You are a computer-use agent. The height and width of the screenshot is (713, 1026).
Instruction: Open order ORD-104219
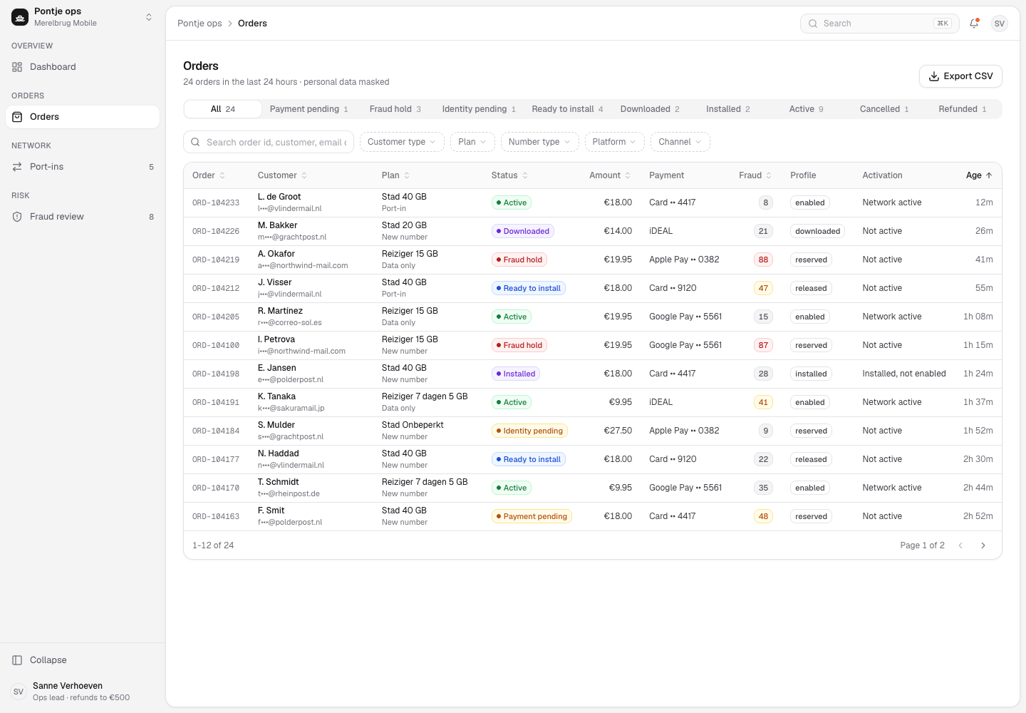pyautogui.click(x=216, y=260)
